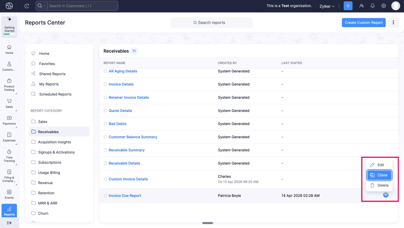Open the settings gear icon
Viewport: 404px width, 228px height.
click(384, 6)
